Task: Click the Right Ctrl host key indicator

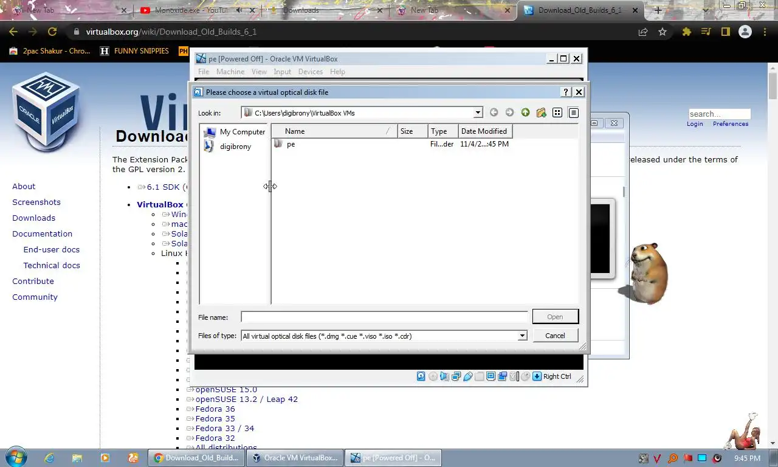Action: click(x=552, y=376)
